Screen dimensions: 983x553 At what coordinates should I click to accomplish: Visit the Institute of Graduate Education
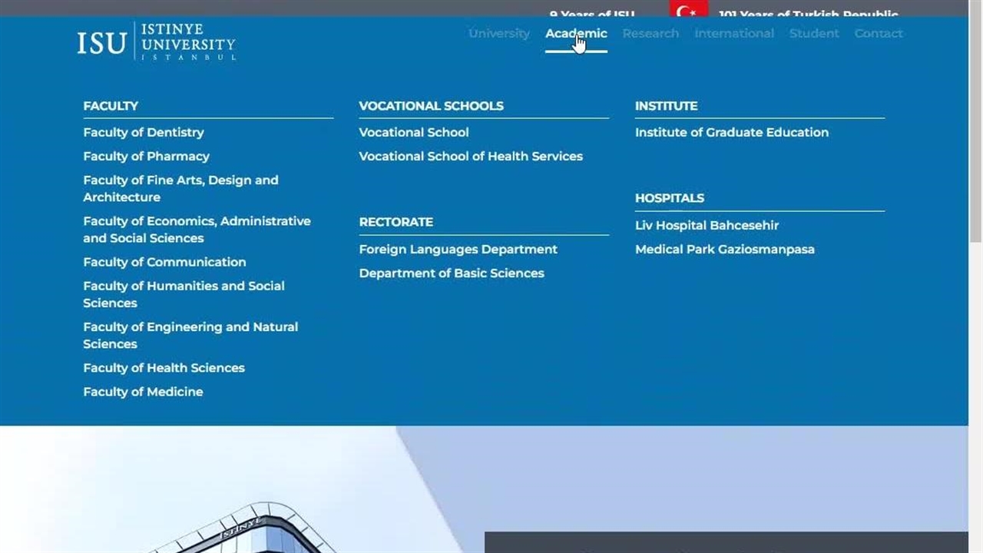click(731, 132)
